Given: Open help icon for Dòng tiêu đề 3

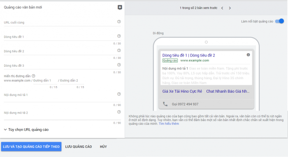Looking at the screenshot, I should click(119, 65).
